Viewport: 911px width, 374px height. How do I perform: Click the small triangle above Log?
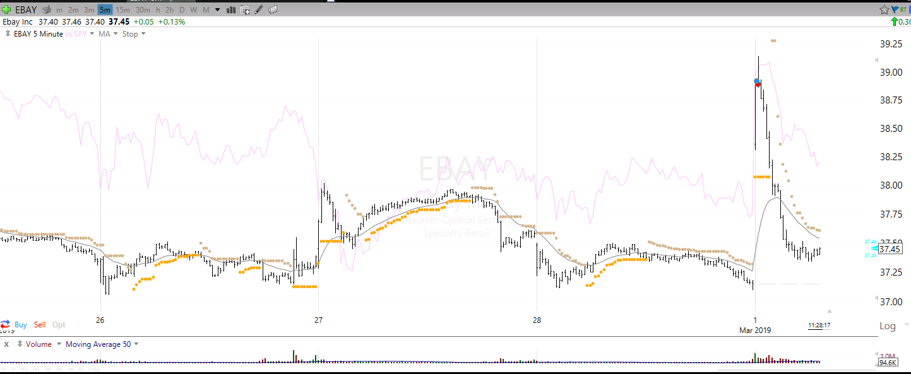click(830, 311)
